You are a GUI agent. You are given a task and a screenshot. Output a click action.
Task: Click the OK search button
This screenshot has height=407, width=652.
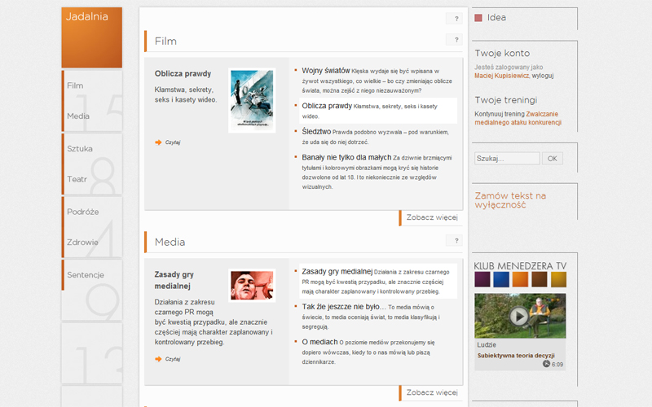point(553,158)
